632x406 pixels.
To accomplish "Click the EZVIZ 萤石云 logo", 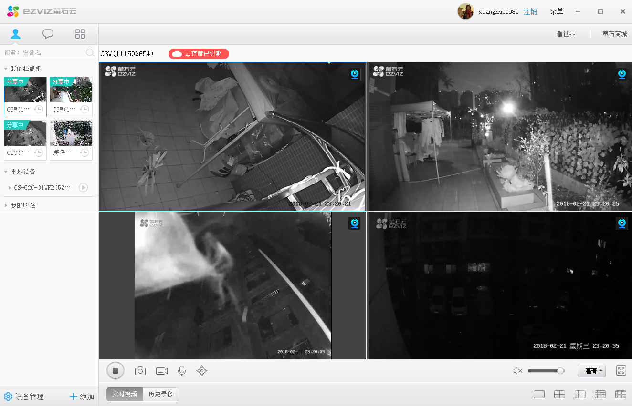I will (42, 11).
